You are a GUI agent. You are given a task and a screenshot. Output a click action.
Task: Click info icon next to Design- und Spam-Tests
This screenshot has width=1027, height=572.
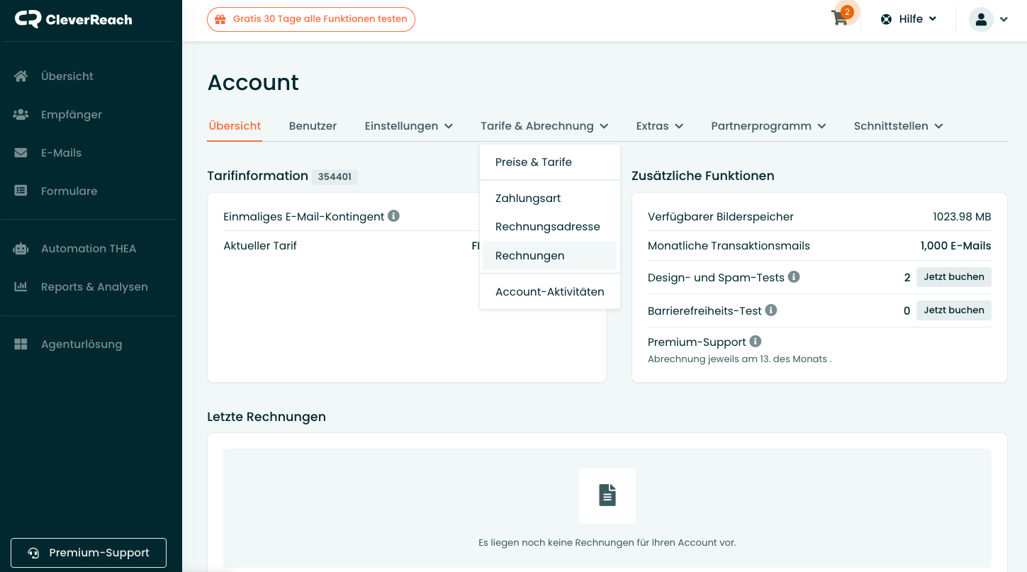(x=794, y=276)
